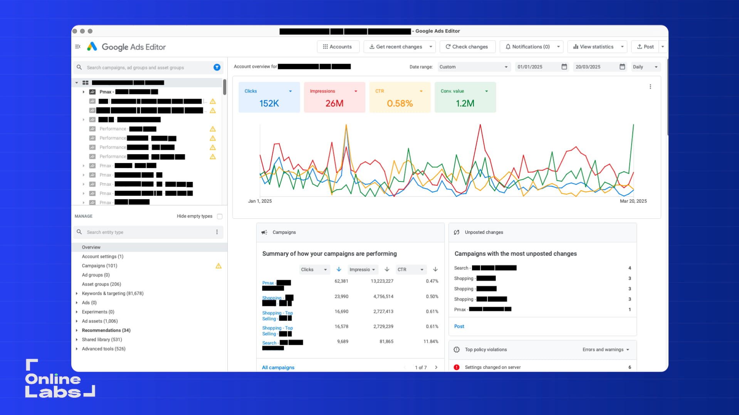Open Clicks metric card dropdown

(291, 91)
